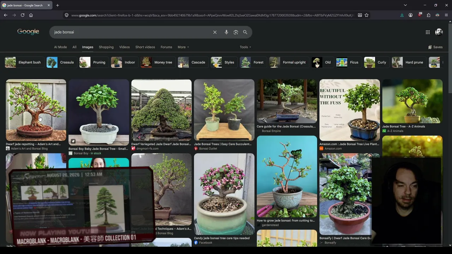Open the Firefox hamburger application menu
This screenshot has width=452, height=254.
446,15
